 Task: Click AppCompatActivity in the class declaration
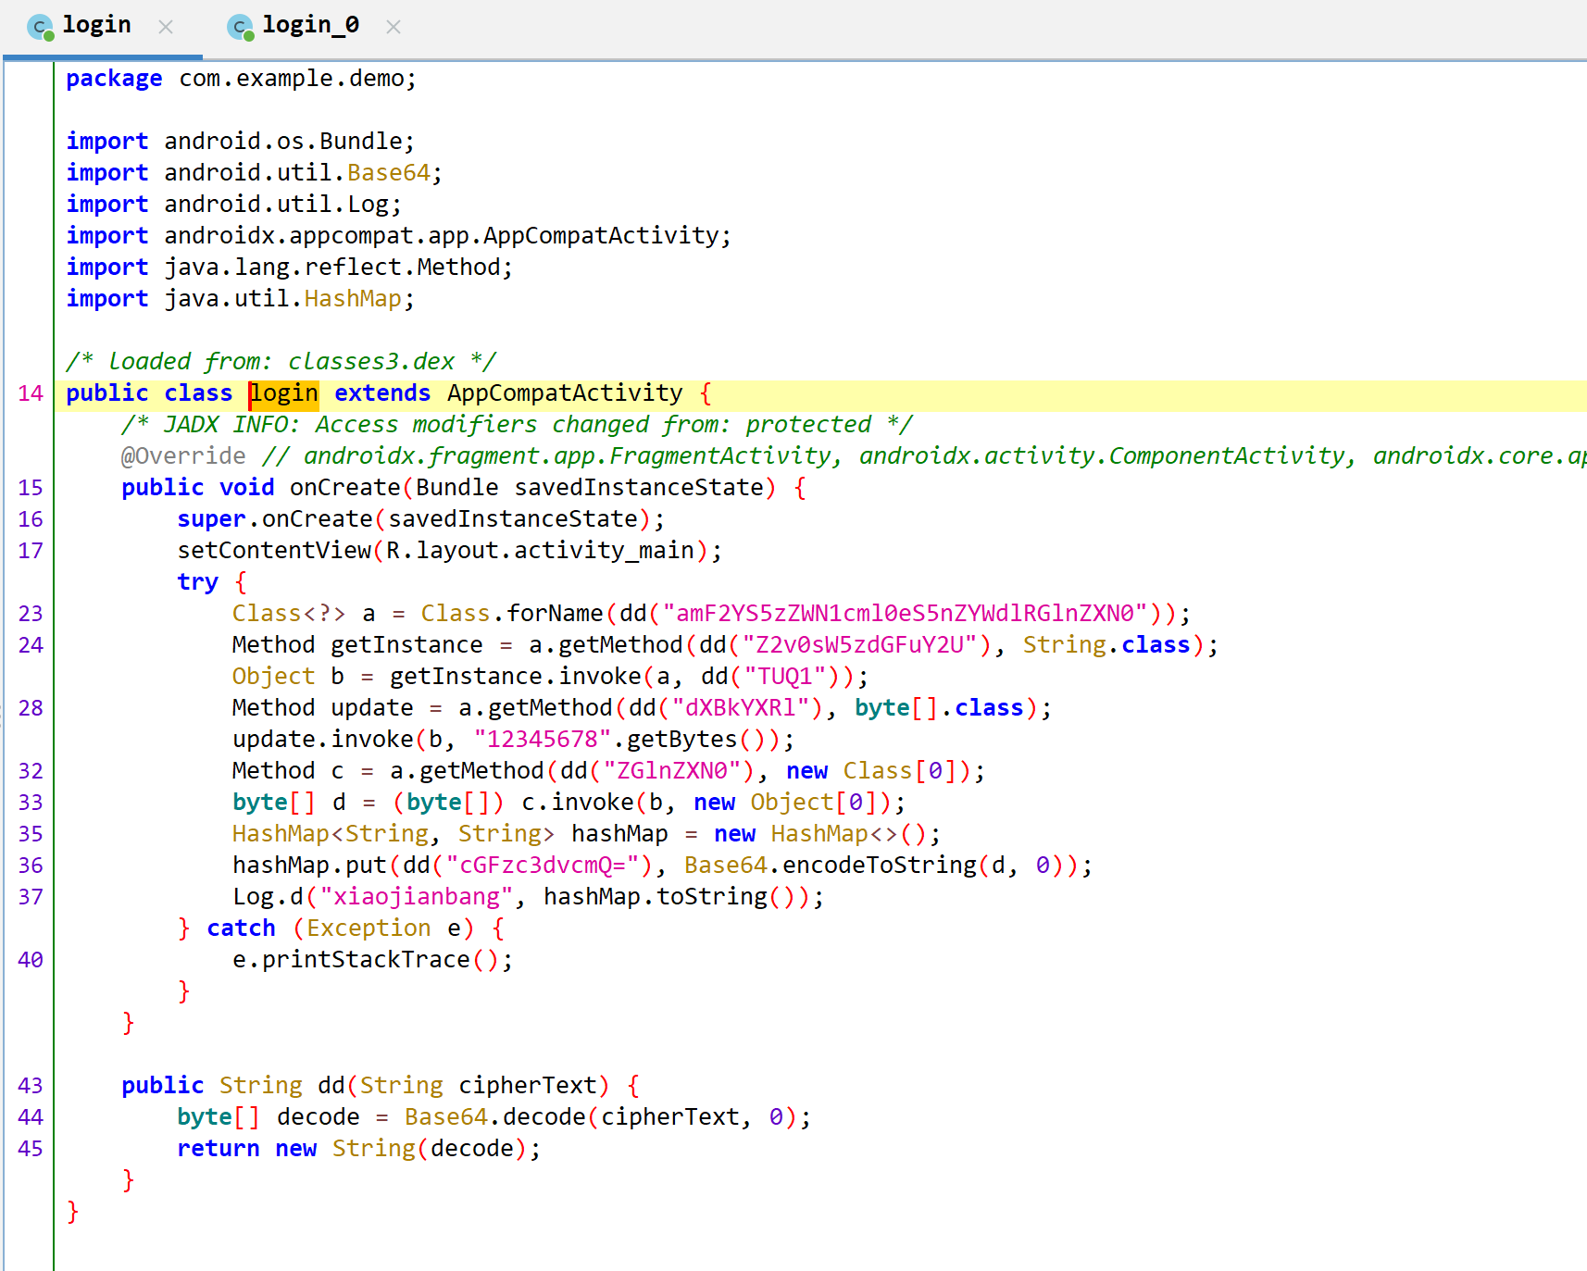coord(565,393)
